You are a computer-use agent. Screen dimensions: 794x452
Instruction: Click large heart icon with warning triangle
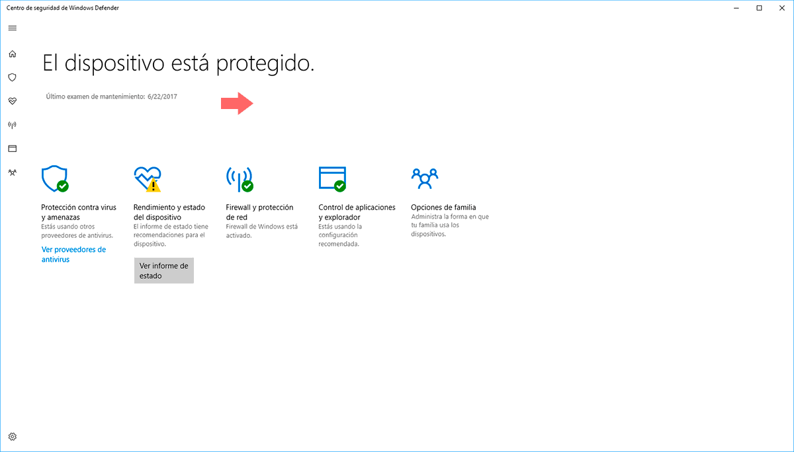click(x=147, y=178)
